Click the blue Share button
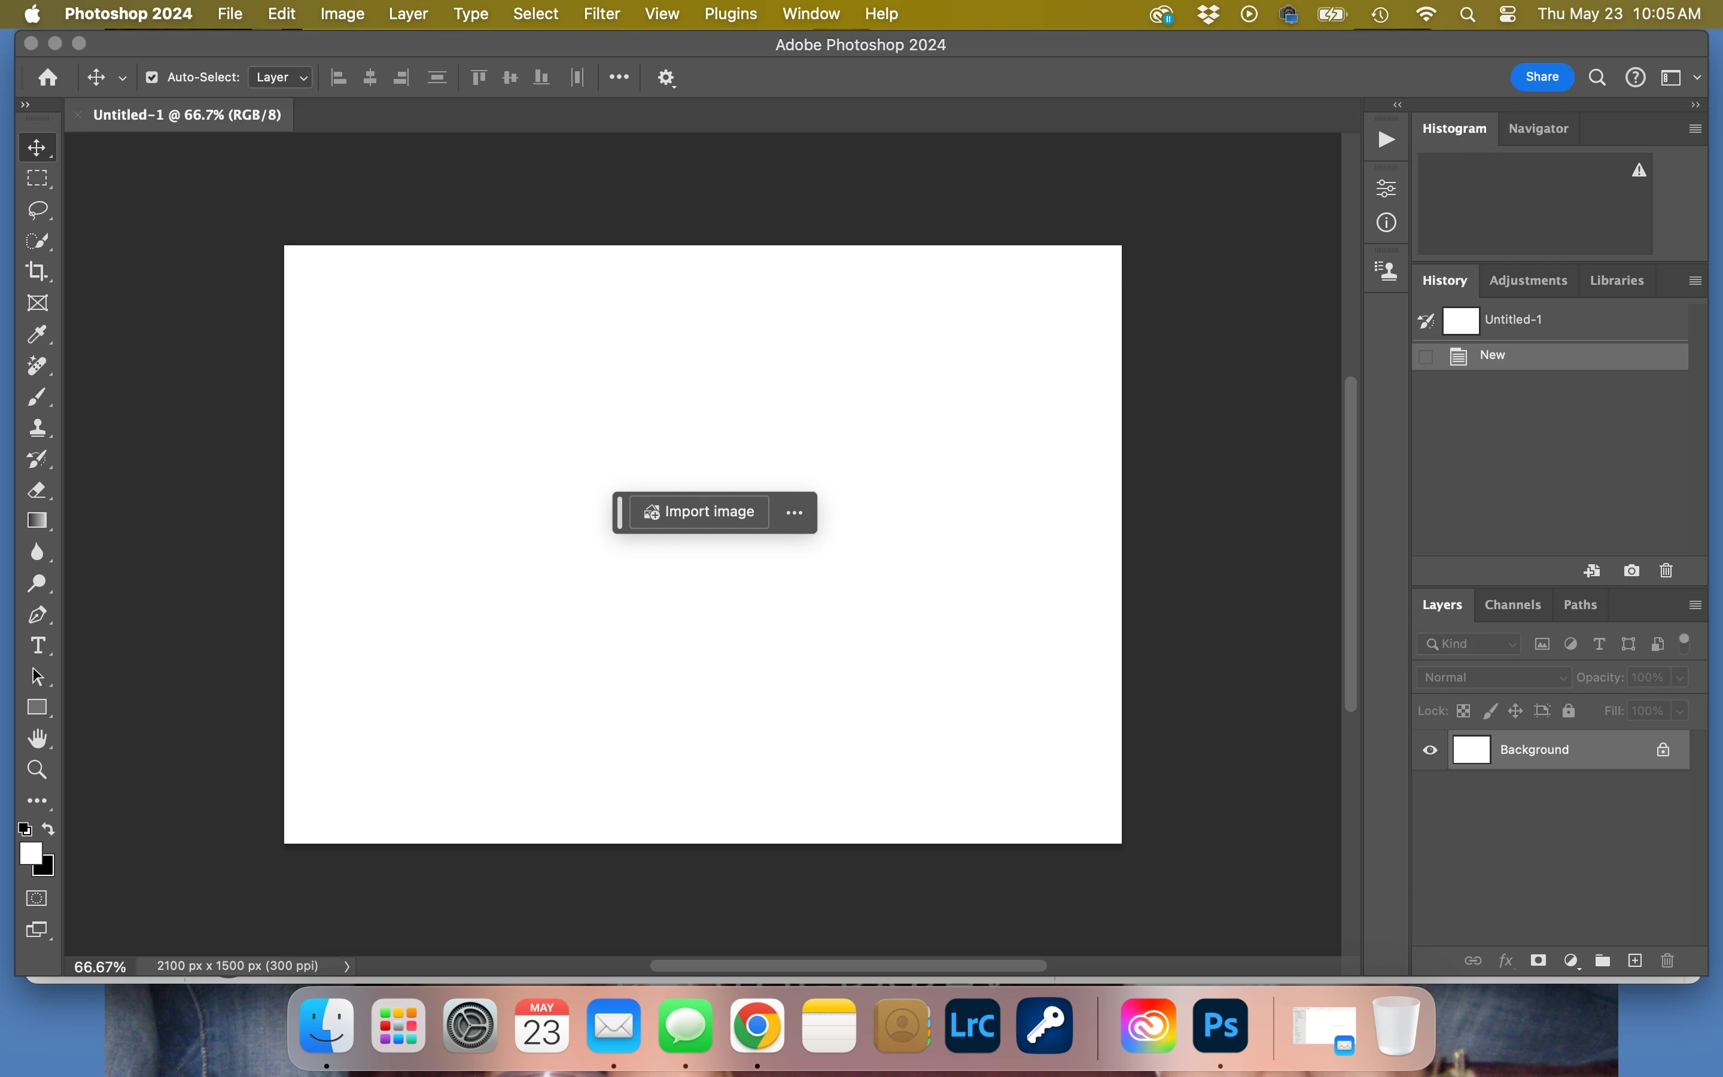Viewport: 1723px width, 1077px height. click(x=1542, y=77)
